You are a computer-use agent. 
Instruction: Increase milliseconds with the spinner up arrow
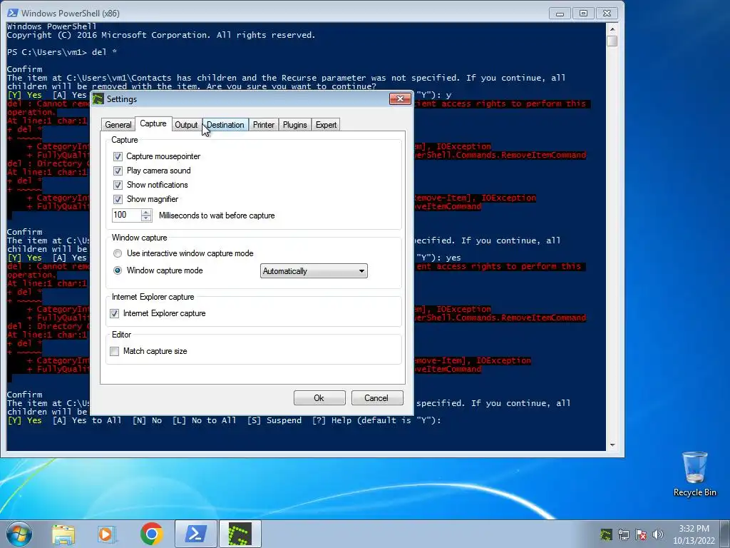click(x=146, y=212)
